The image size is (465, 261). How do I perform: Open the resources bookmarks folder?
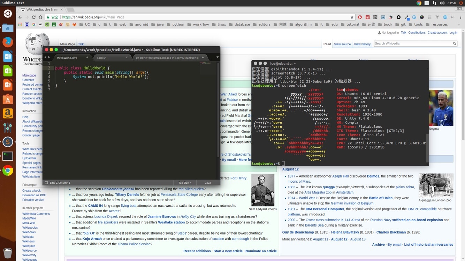(437, 24)
